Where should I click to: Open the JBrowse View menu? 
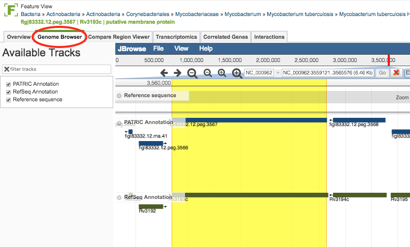click(181, 49)
